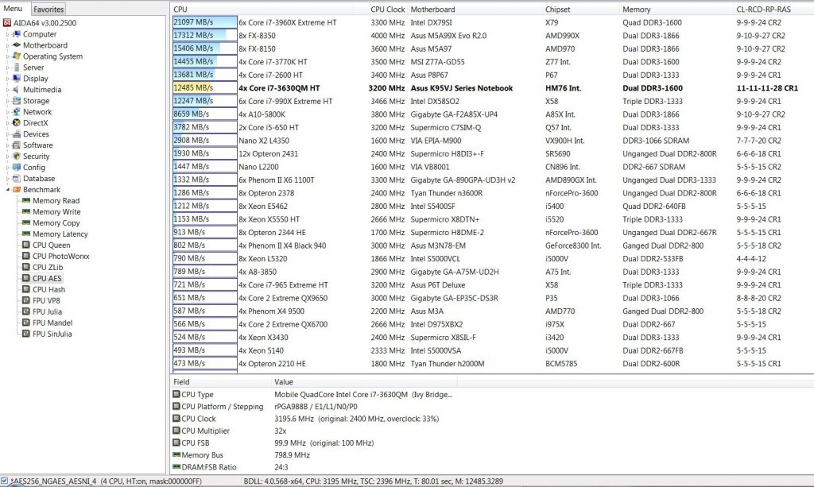Click the 21097 MB/s result bar
The width and height of the screenshot is (814, 487).
click(x=204, y=22)
